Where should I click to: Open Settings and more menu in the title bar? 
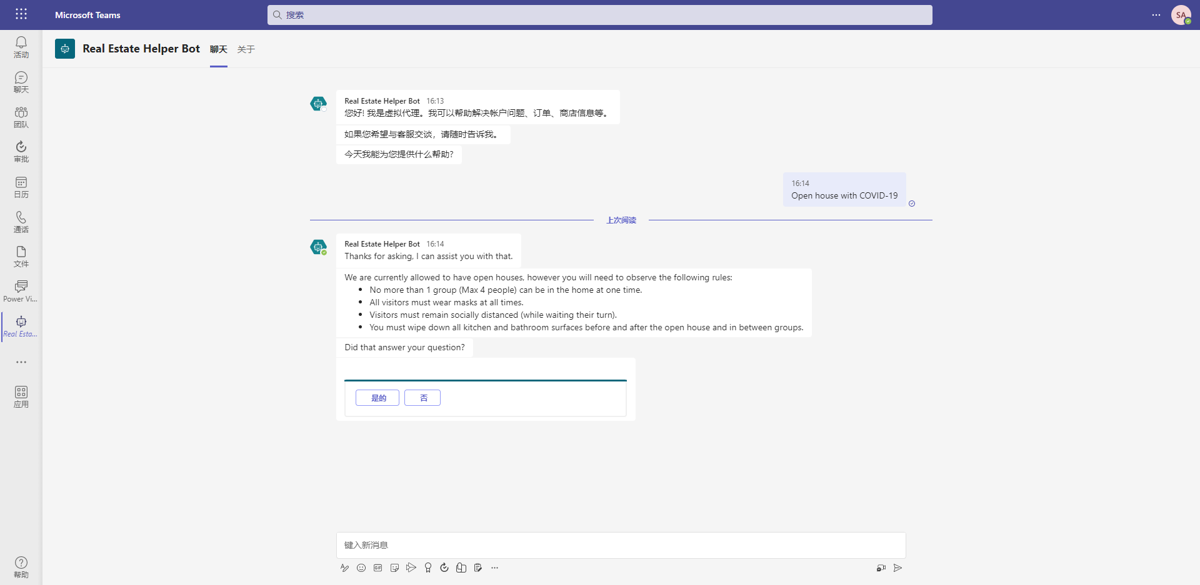pyautogui.click(x=1156, y=15)
